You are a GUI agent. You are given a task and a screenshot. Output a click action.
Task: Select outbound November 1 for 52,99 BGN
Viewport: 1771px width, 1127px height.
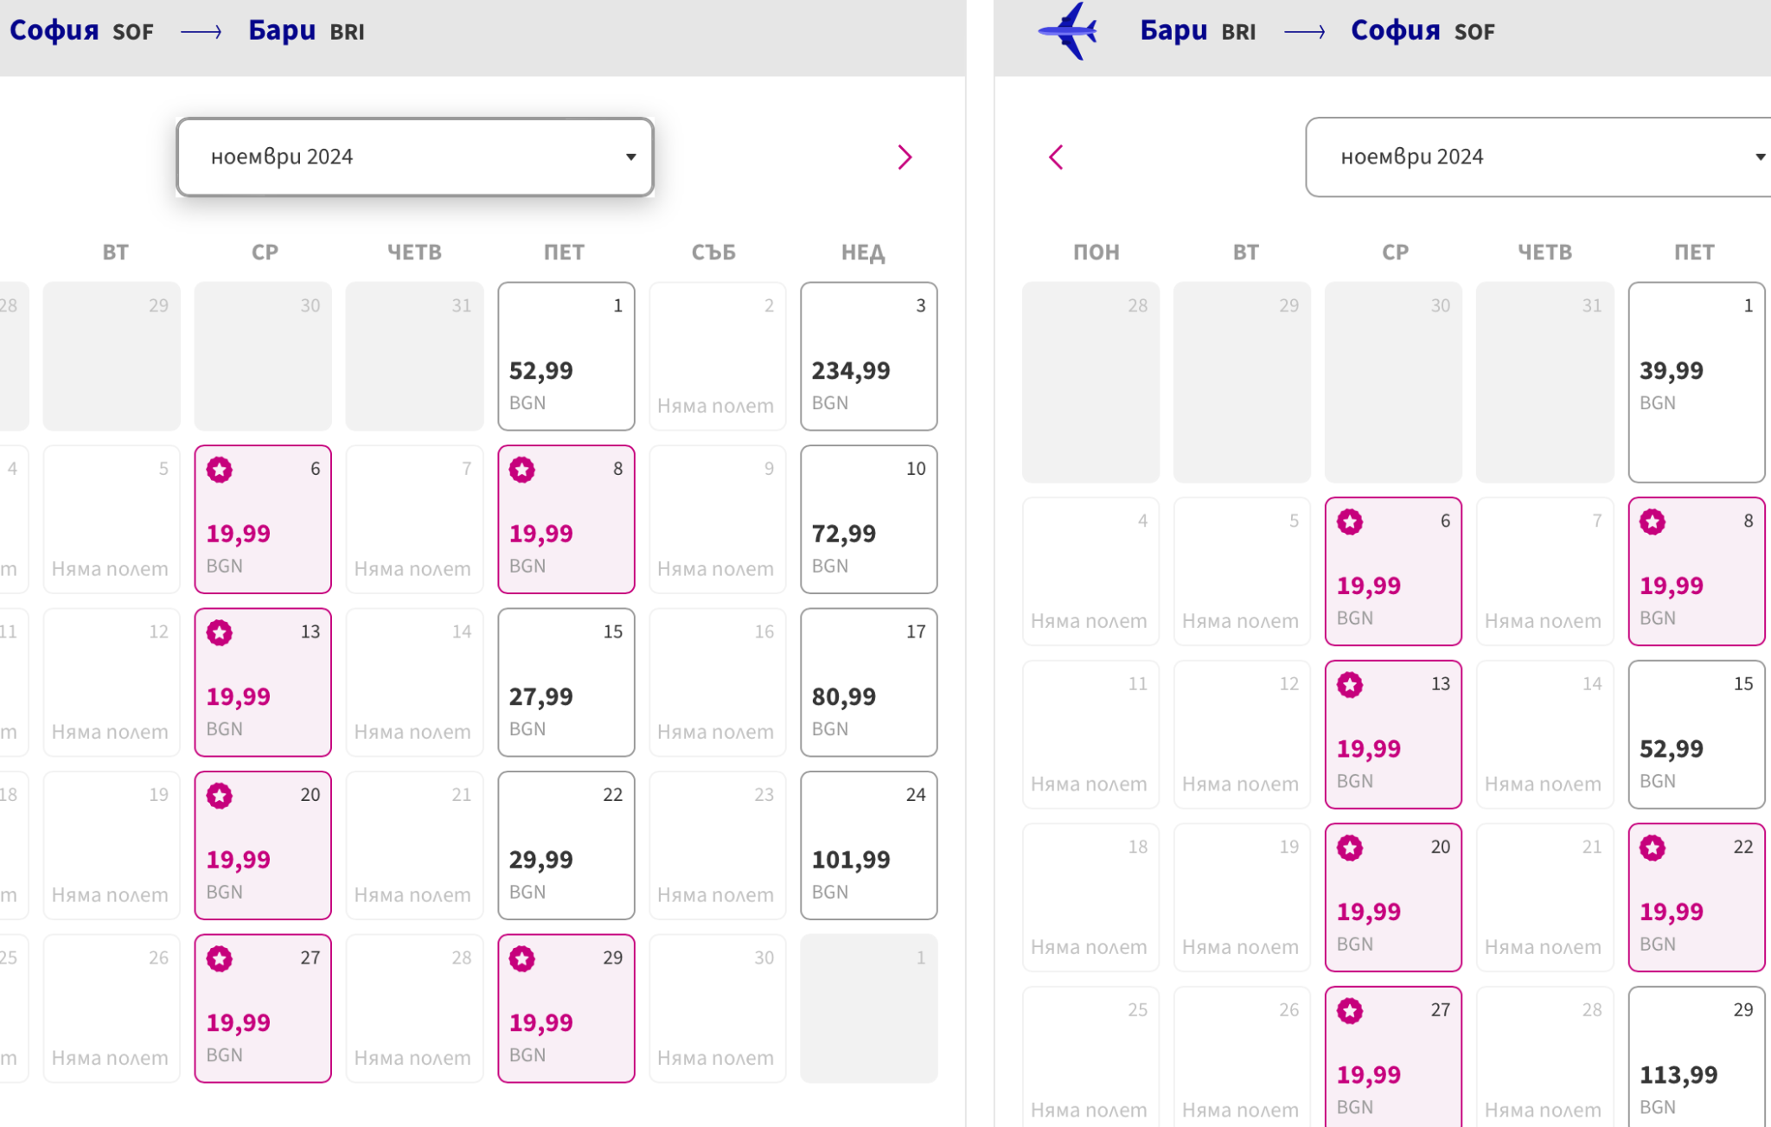(x=566, y=356)
